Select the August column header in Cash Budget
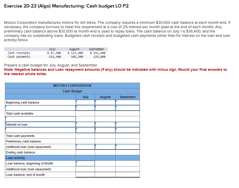The image size is (239, 188). [105, 97]
